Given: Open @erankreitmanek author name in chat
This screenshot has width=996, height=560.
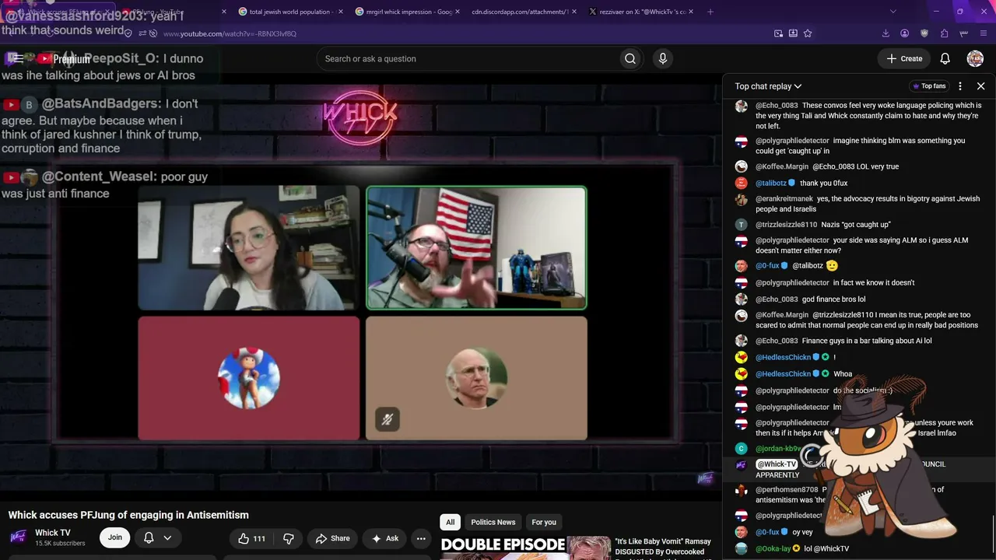Looking at the screenshot, I should (x=784, y=199).
